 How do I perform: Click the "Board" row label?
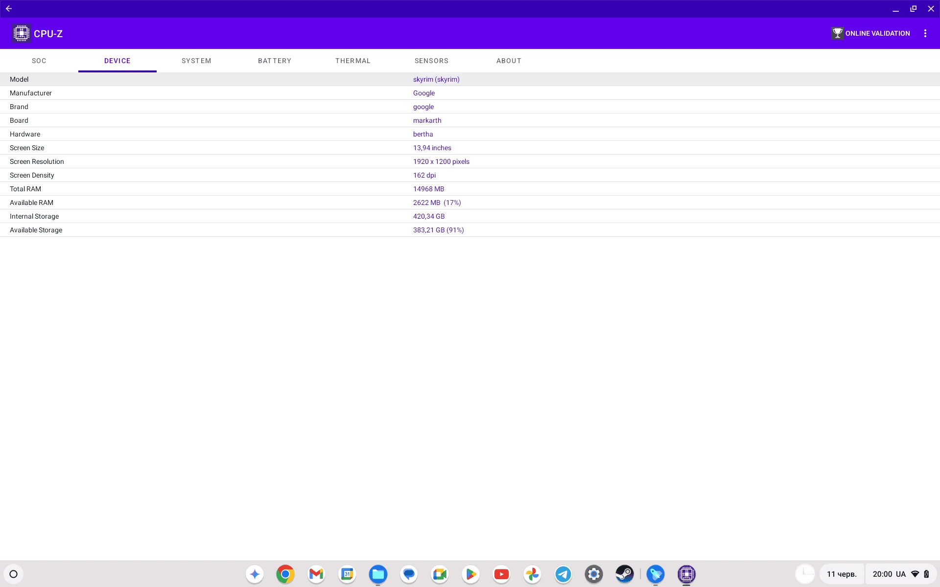coord(19,120)
